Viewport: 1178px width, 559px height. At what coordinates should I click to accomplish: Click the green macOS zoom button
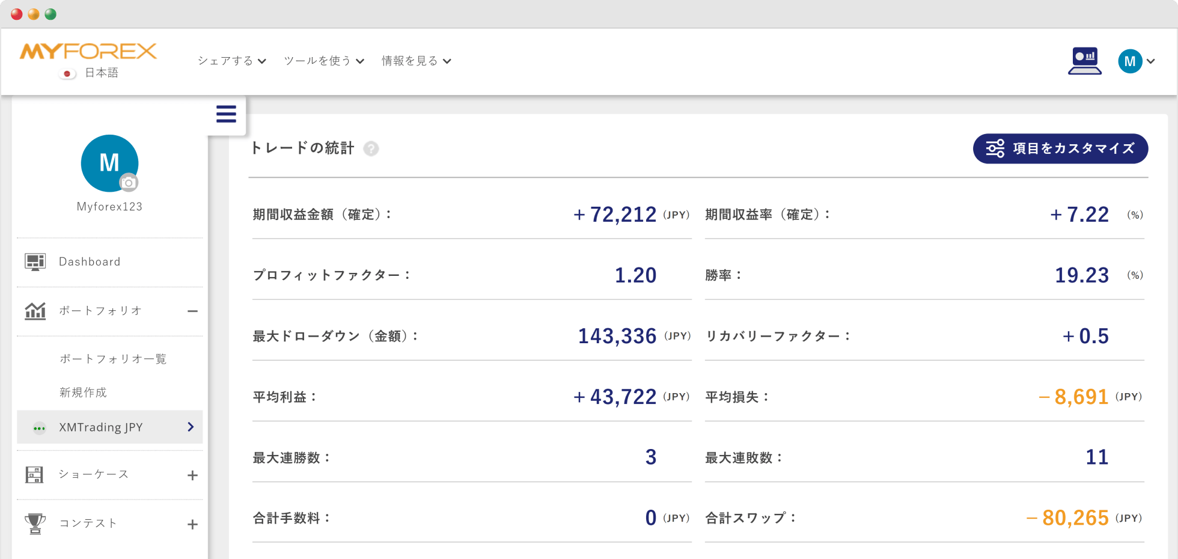pos(50,14)
